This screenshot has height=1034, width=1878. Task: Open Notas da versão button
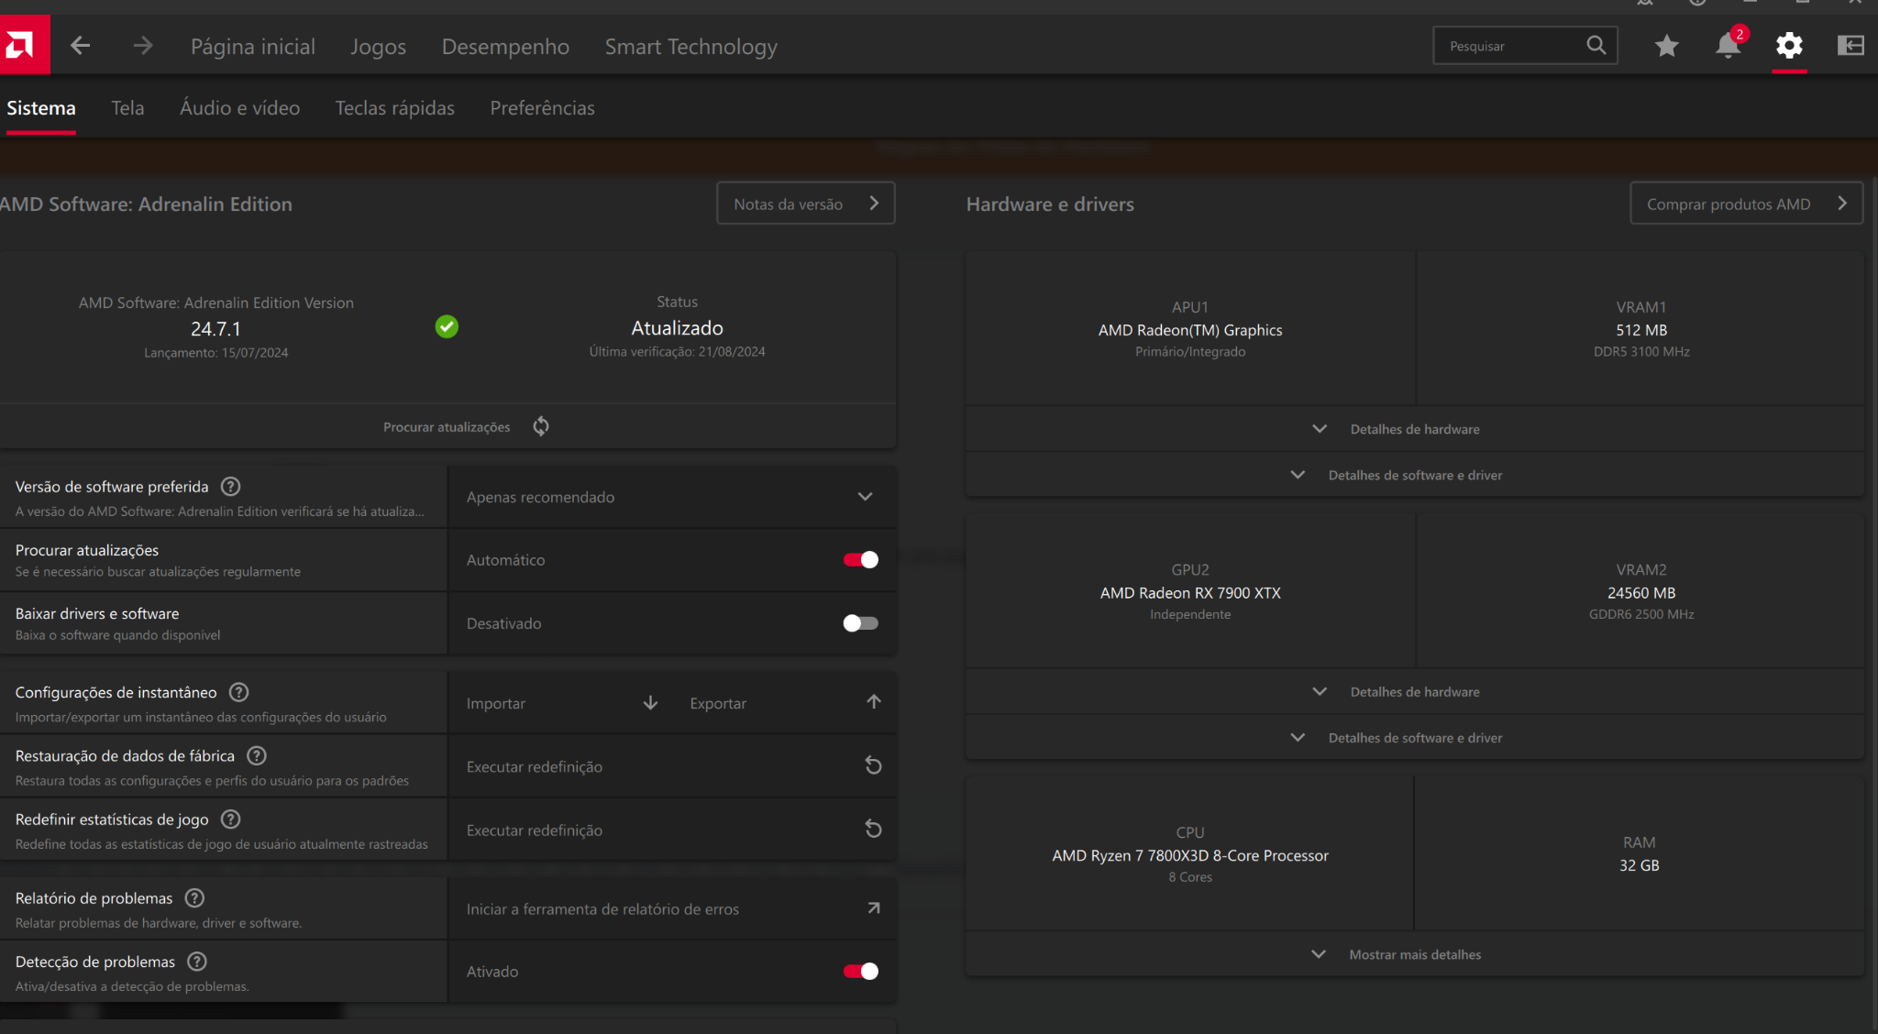click(x=805, y=203)
